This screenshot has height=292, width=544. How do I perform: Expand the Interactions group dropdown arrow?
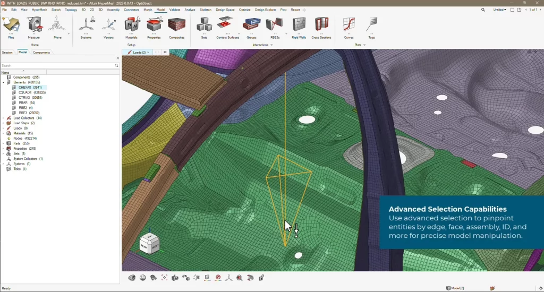[271, 45]
